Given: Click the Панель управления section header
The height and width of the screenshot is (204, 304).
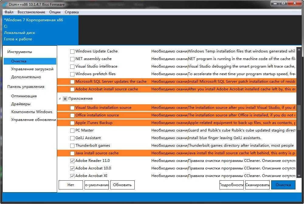Looking at the screenshot, I should pos(26,87).
